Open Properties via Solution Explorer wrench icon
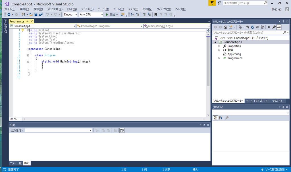This screenshot has width=291, height=172. click(274, 27)
